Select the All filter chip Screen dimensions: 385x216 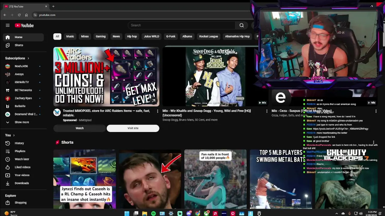tap(57, 36)
